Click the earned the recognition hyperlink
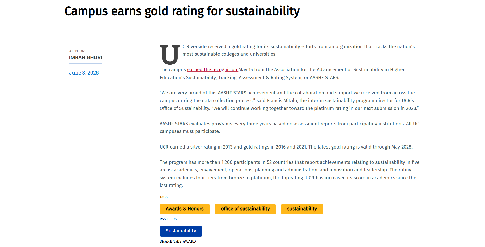 click(x=212, y=69)
